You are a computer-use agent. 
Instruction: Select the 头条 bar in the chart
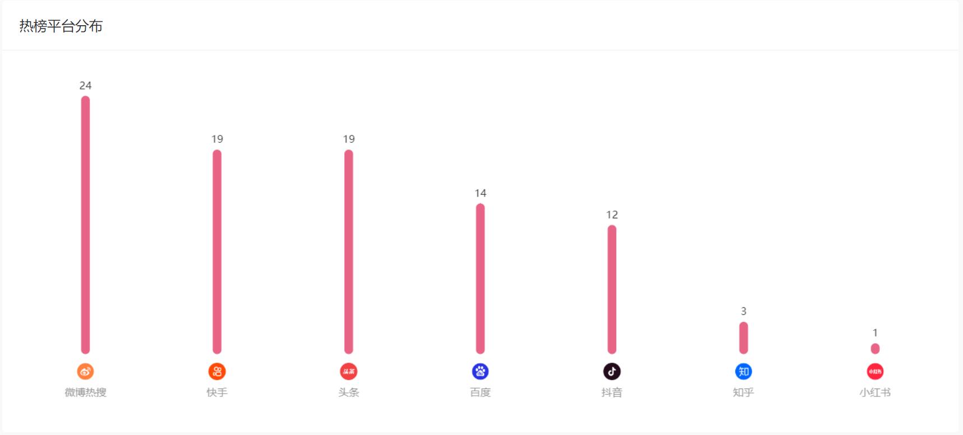tap(349, 252)
